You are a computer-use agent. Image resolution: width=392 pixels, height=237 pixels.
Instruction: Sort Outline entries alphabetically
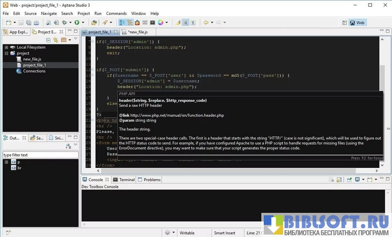tap(69, 146)
